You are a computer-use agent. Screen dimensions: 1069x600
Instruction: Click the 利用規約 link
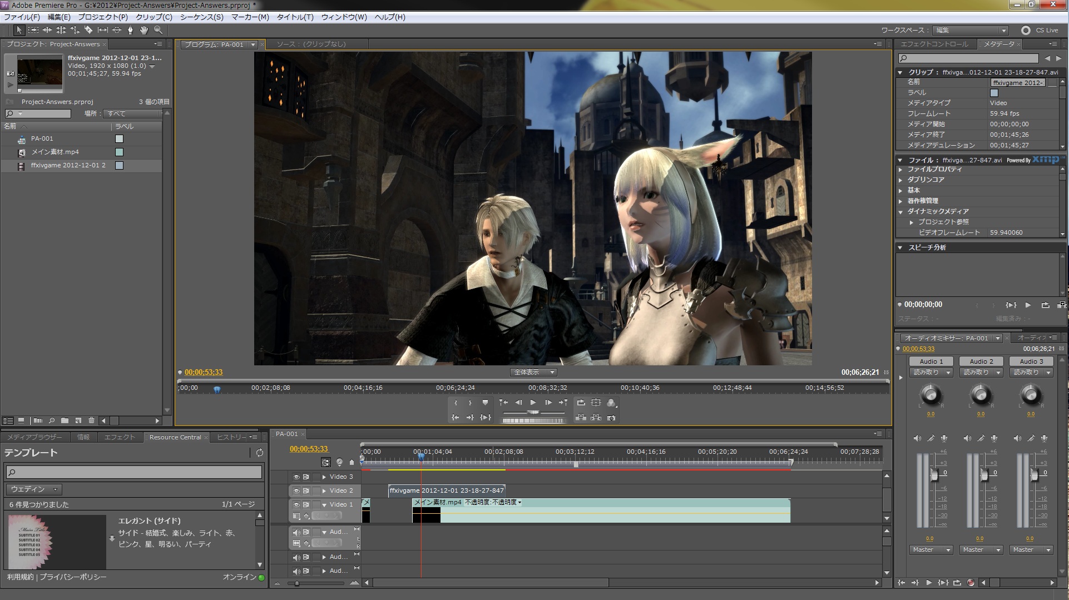[20, 577]
